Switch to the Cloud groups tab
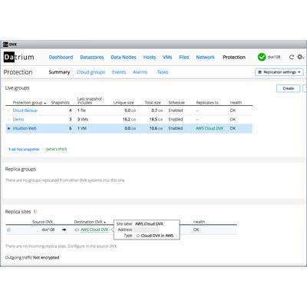 [91, 72]
